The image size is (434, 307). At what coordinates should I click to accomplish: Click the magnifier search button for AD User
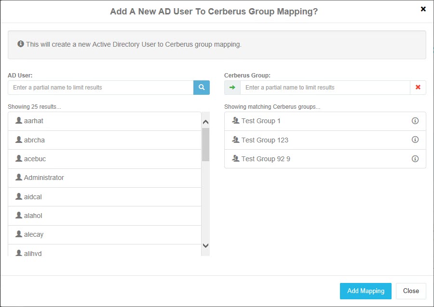point(202,88)
